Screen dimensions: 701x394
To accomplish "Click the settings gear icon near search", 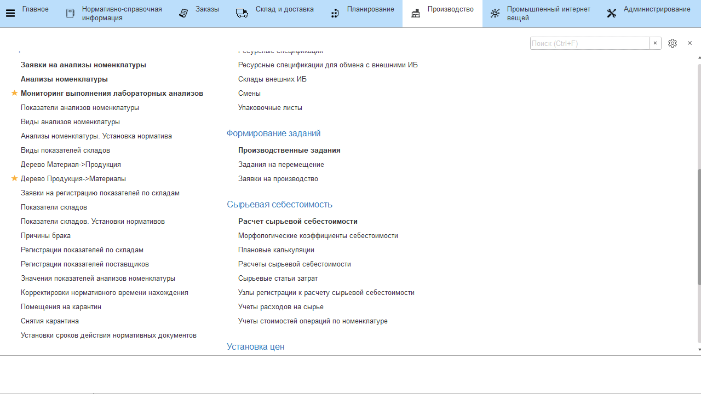I will 673,43.
